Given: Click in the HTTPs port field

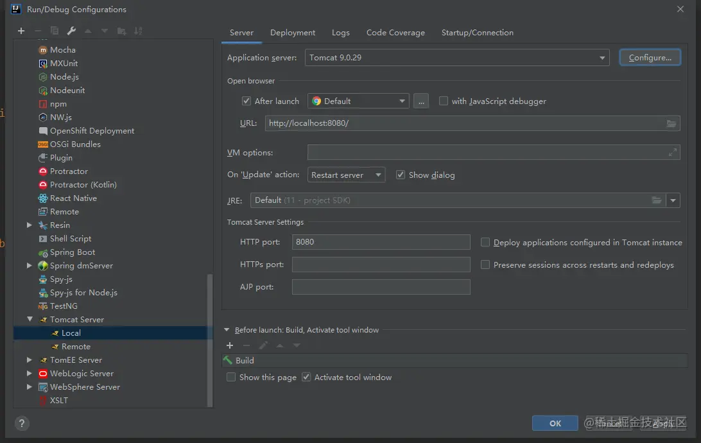Looking at the screenshot, I should (x=381, y=265).
